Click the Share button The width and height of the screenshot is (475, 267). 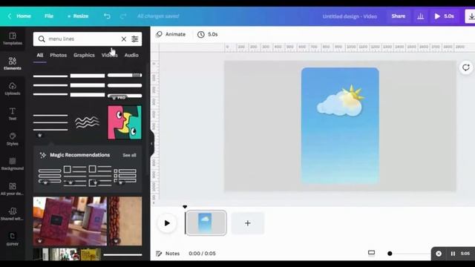[398, 16]
